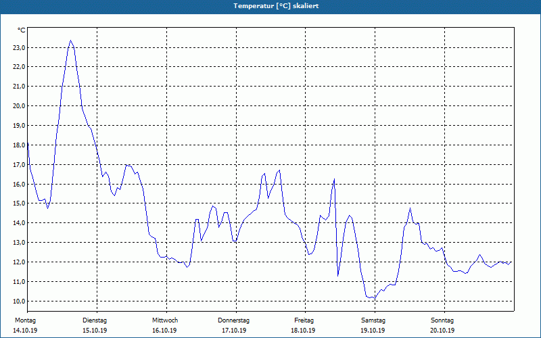Click the 'Temperatur [°C] skaliert' chart title
Screen dimensions: 541x338
click(276, 6)
